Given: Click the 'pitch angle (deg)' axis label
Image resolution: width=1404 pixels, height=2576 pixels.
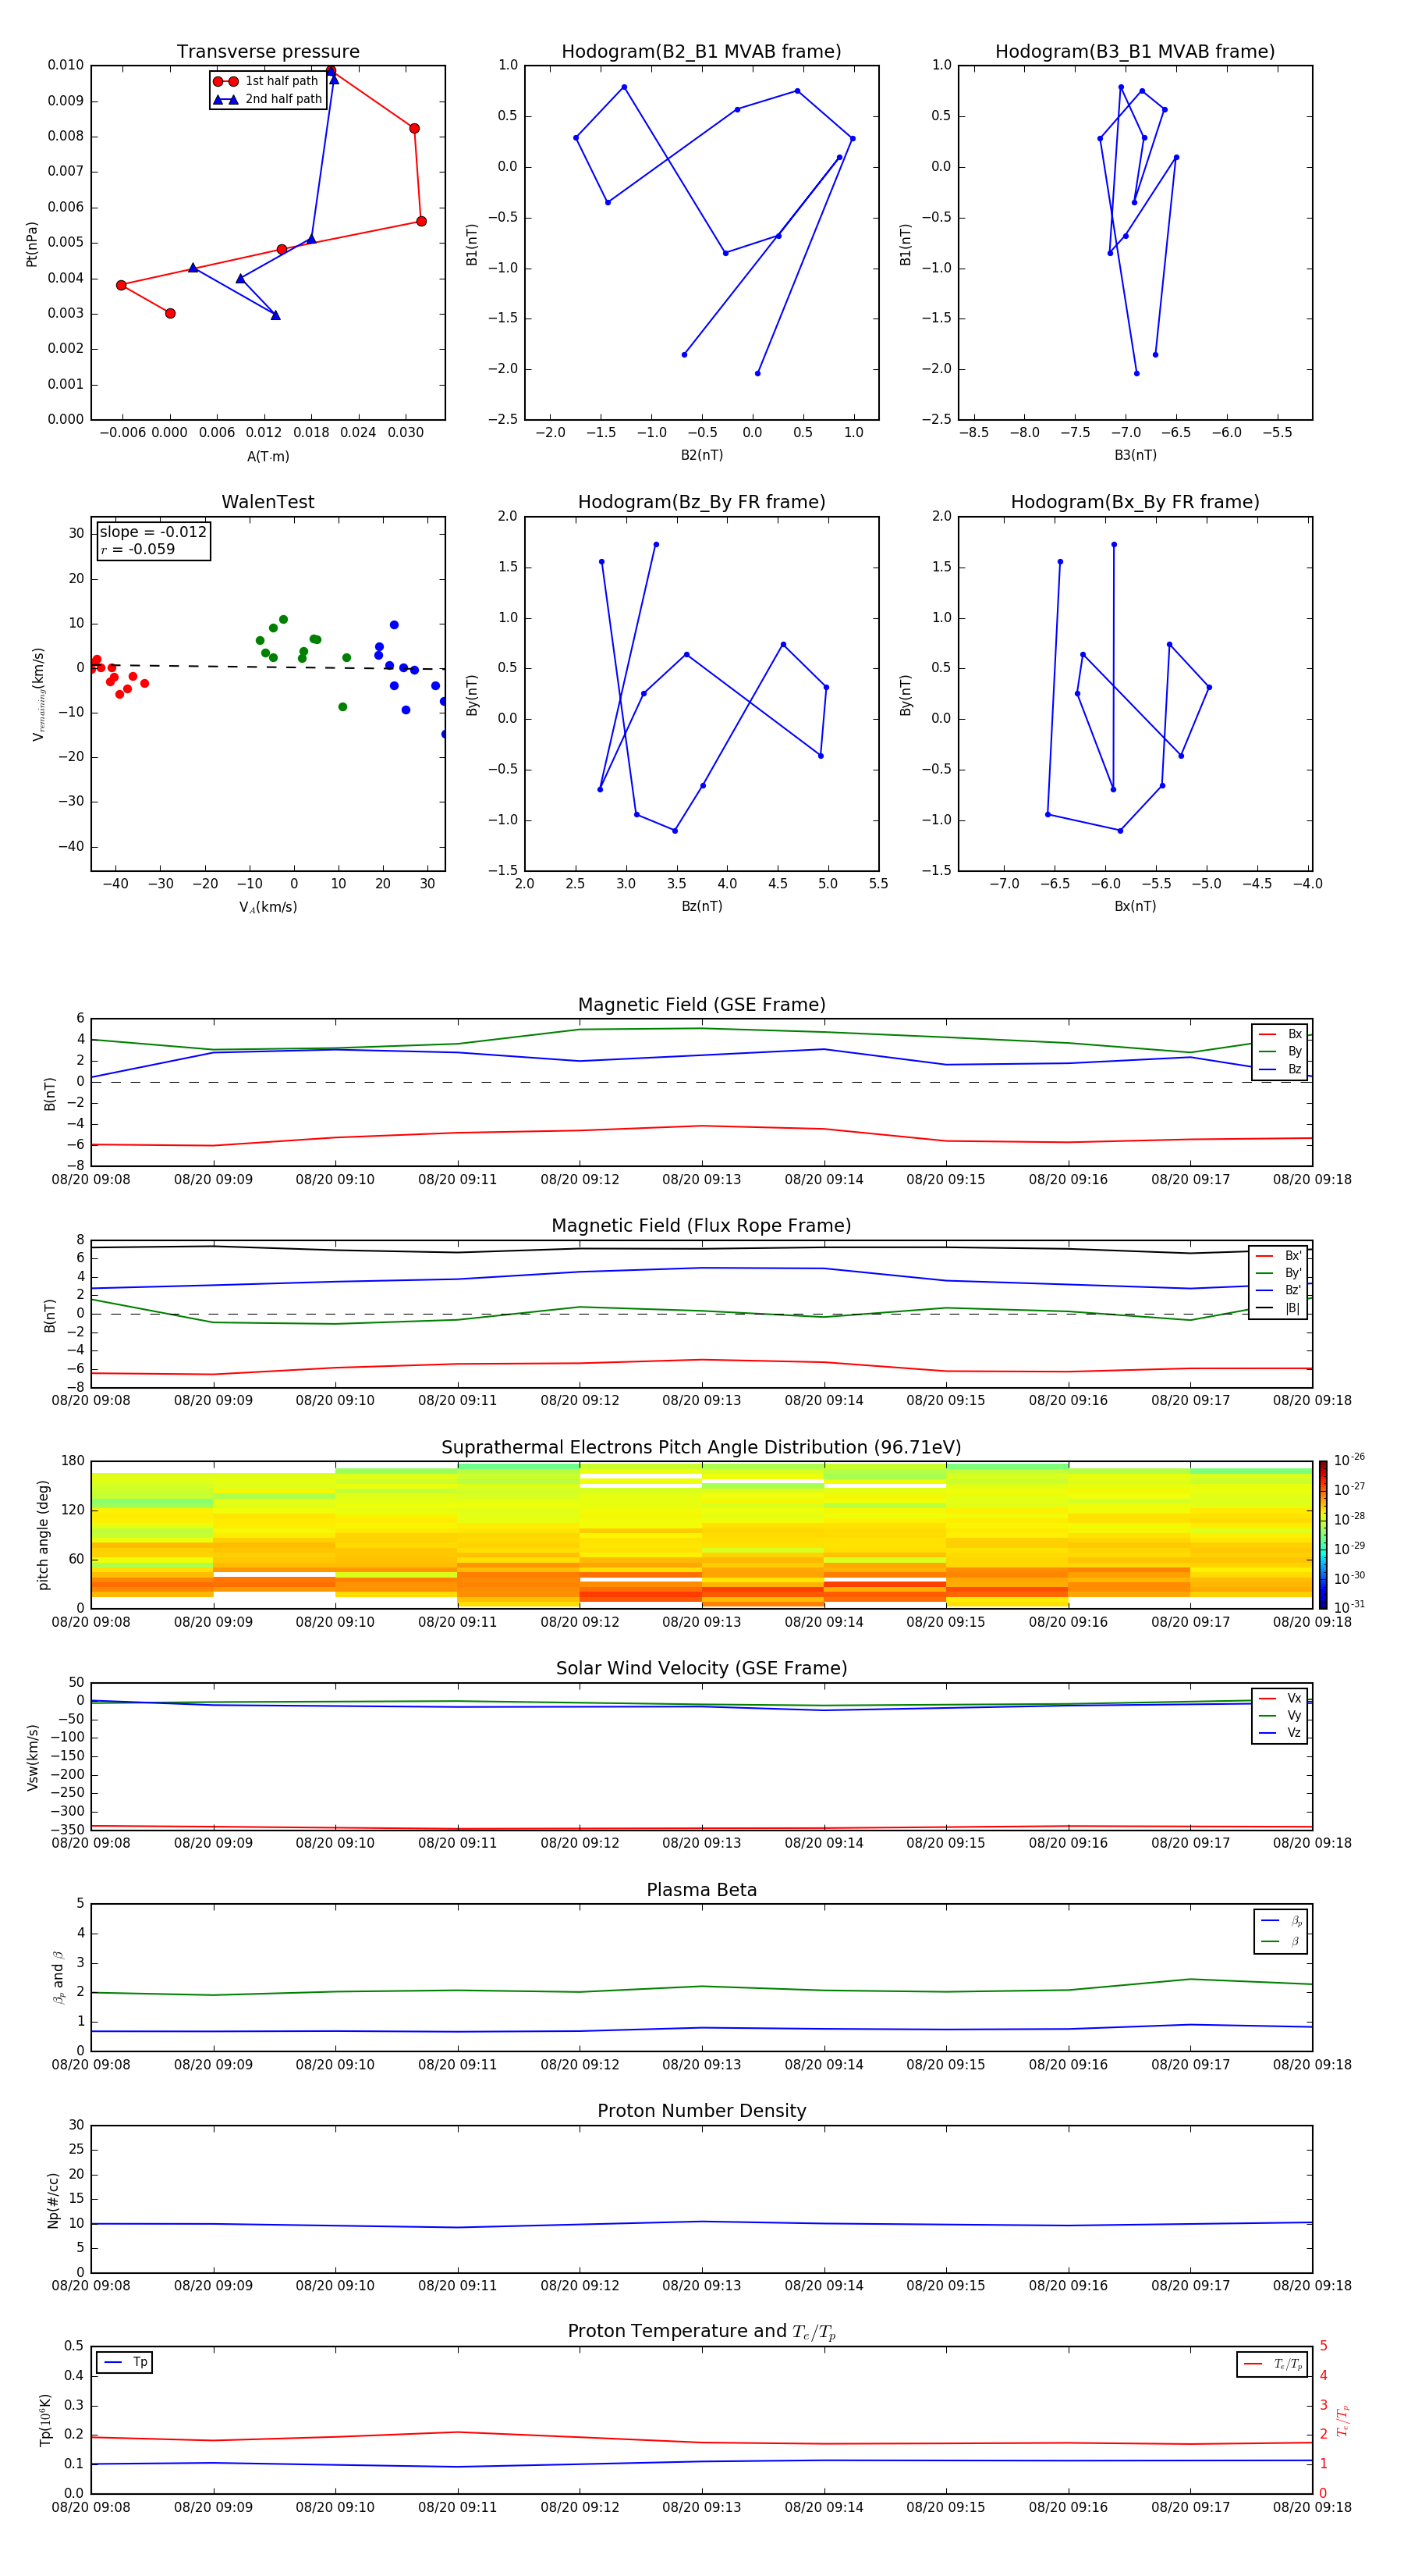Looking at the screenshot, I should tap(43, 1535).
